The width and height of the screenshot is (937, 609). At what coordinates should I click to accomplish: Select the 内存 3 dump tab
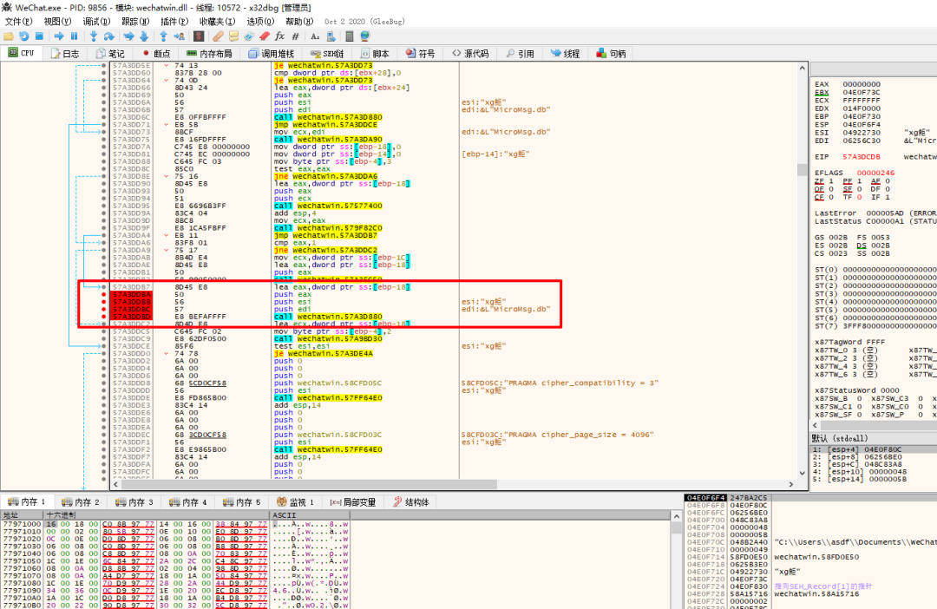click(134, 502)
